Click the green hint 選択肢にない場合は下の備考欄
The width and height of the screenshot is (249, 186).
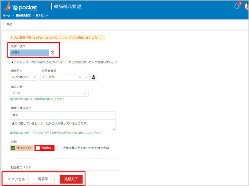(x=37, y=99)
